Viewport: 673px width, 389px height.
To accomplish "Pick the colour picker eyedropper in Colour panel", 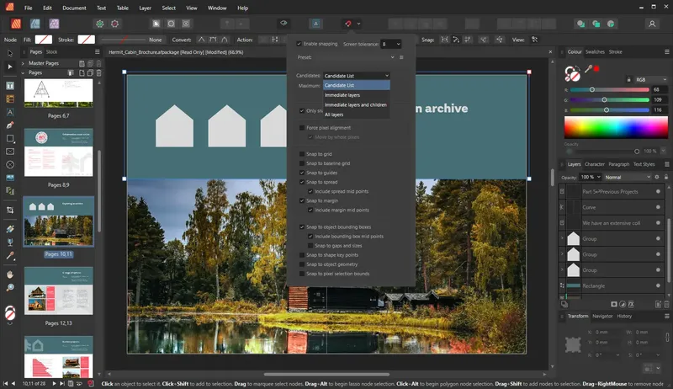I will tap(587, 68).
